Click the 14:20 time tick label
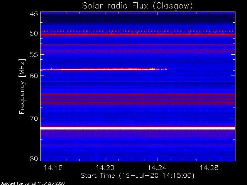Viewport: 247px width, 185px height. [x=105, y=168]
